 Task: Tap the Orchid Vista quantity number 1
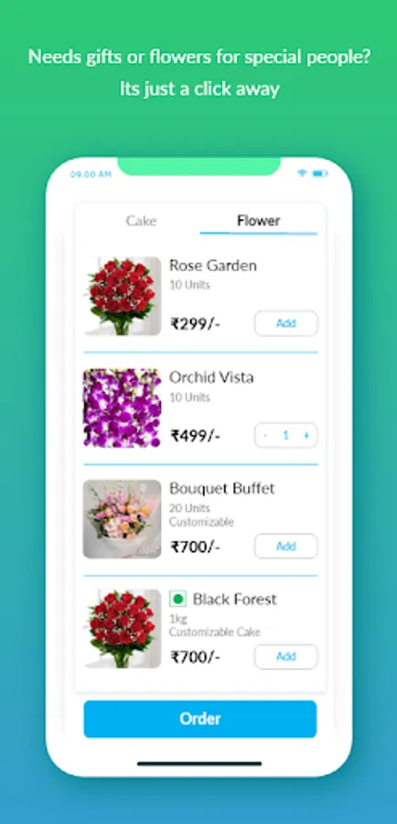click(285, 436)
